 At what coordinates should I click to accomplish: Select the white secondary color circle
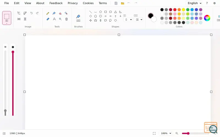154,19
